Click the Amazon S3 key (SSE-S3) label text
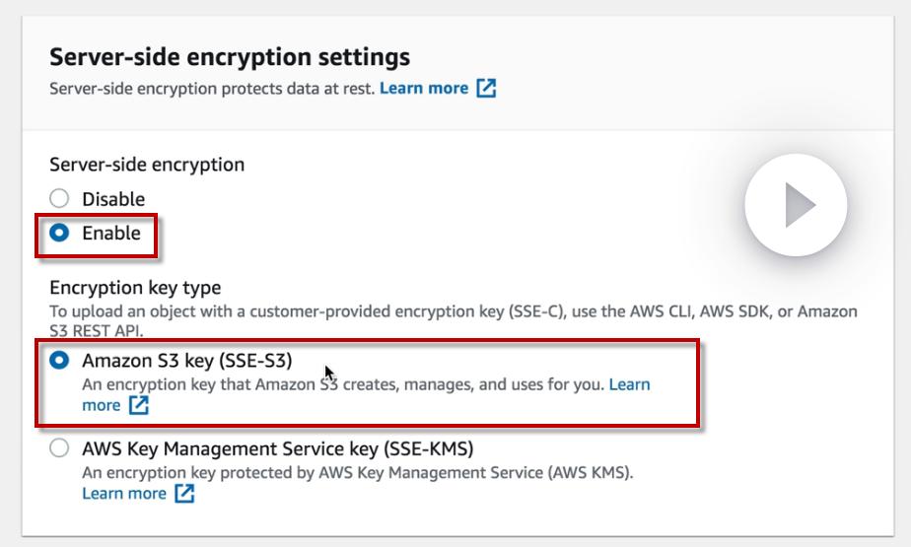The width and height of the screenshot is (911, 547). tap(187, 361)
